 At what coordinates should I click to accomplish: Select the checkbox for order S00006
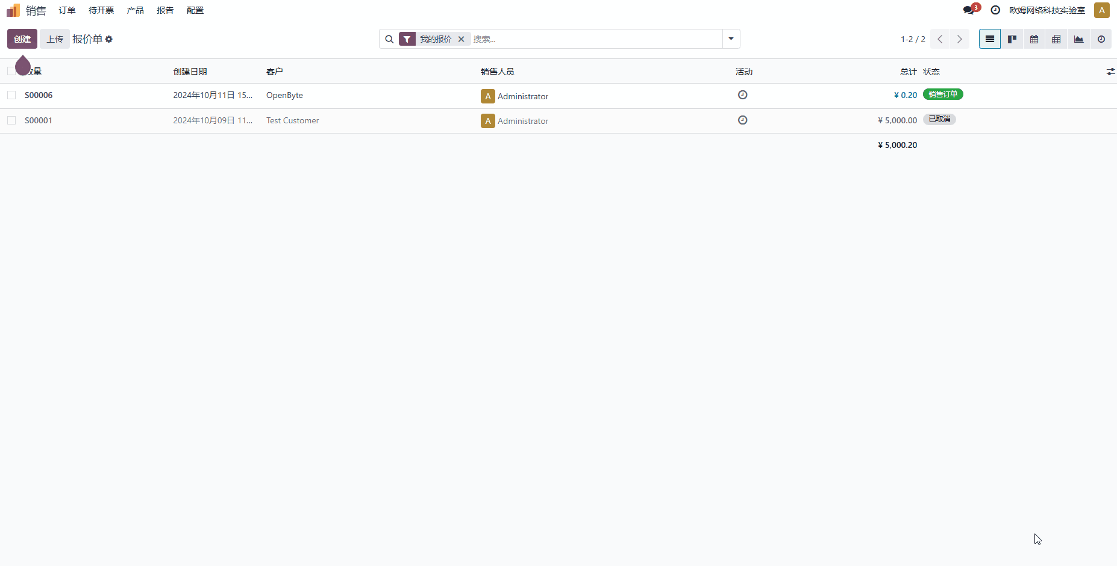click(11, 95)
